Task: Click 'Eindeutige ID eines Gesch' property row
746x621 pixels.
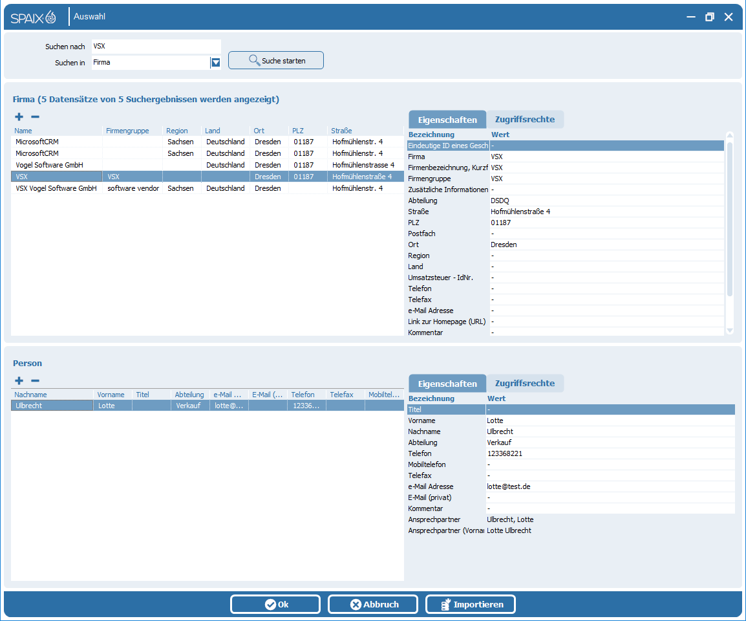Action: pos(566,146)
